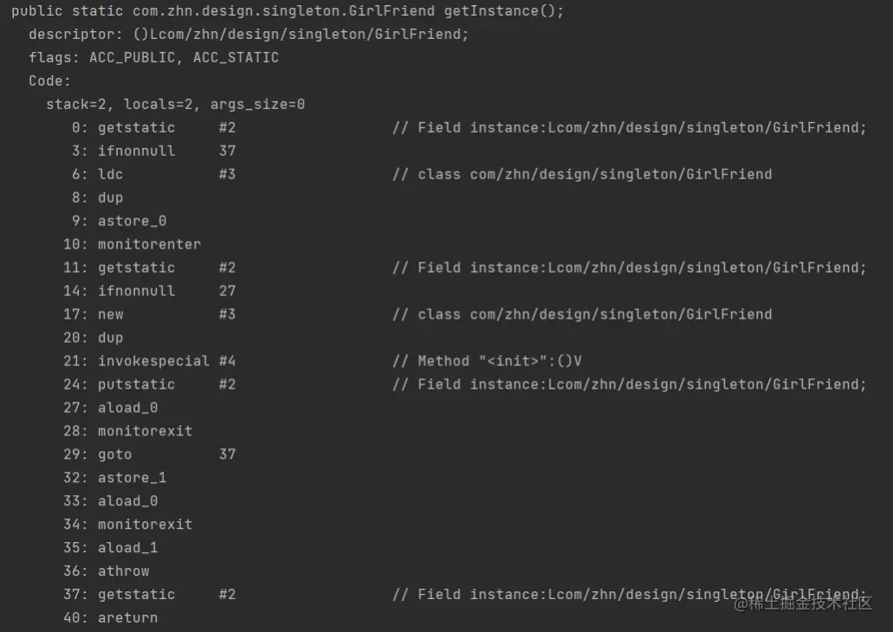
Task: Click the monitorenter instruction
Action: coord(149,245)
